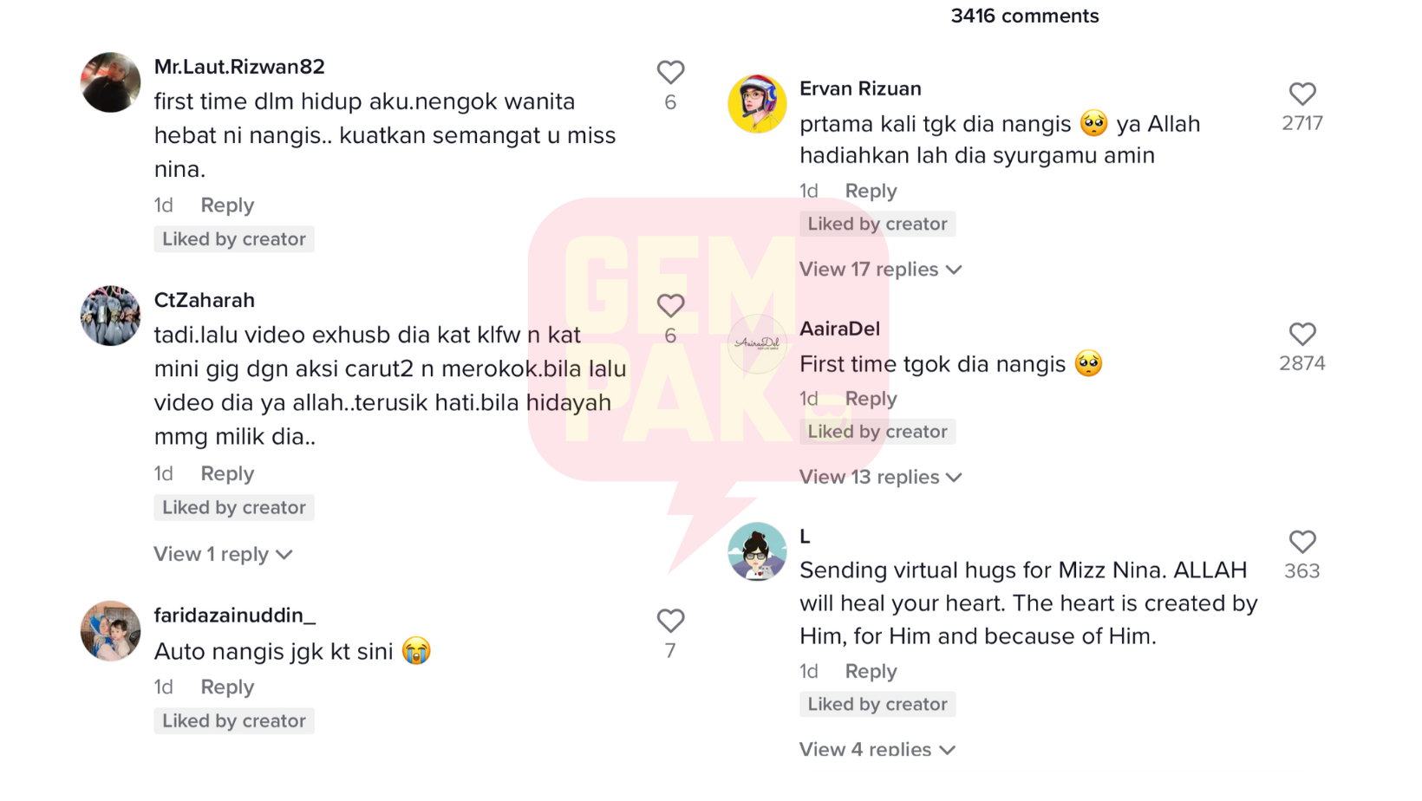
Task: Expand View 4 replies under user L
Action: point(877,749)
